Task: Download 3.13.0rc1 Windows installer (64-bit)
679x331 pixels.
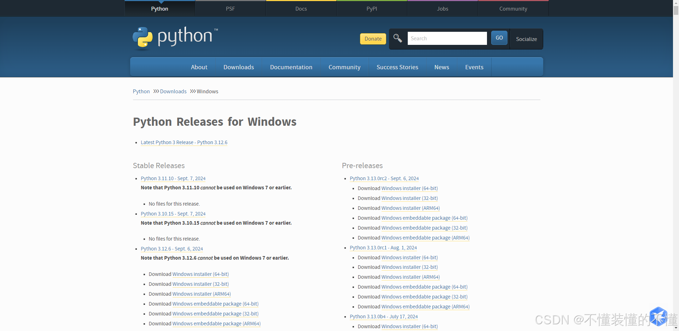Action: click(410, 258)
